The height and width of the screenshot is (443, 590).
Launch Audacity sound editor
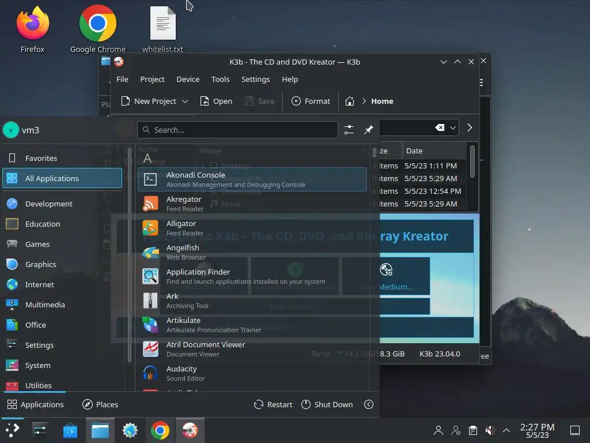point(252,373)
